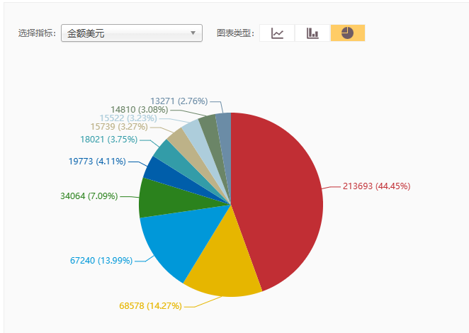Select the 67240 (13.99%) label text
This screenshot has width=469, height=333.
[x=101, y=261]
